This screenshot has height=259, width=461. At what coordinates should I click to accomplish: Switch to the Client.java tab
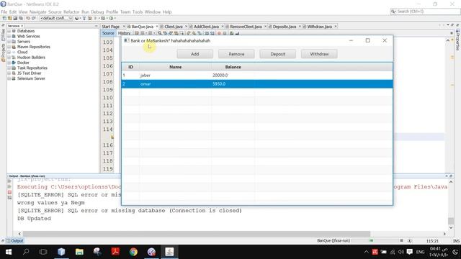point(174,27)
